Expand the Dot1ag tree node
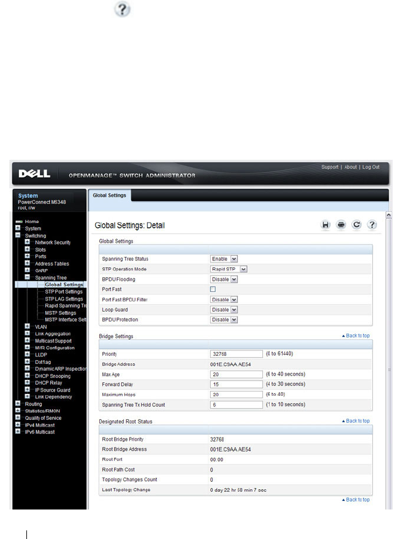 28,361
